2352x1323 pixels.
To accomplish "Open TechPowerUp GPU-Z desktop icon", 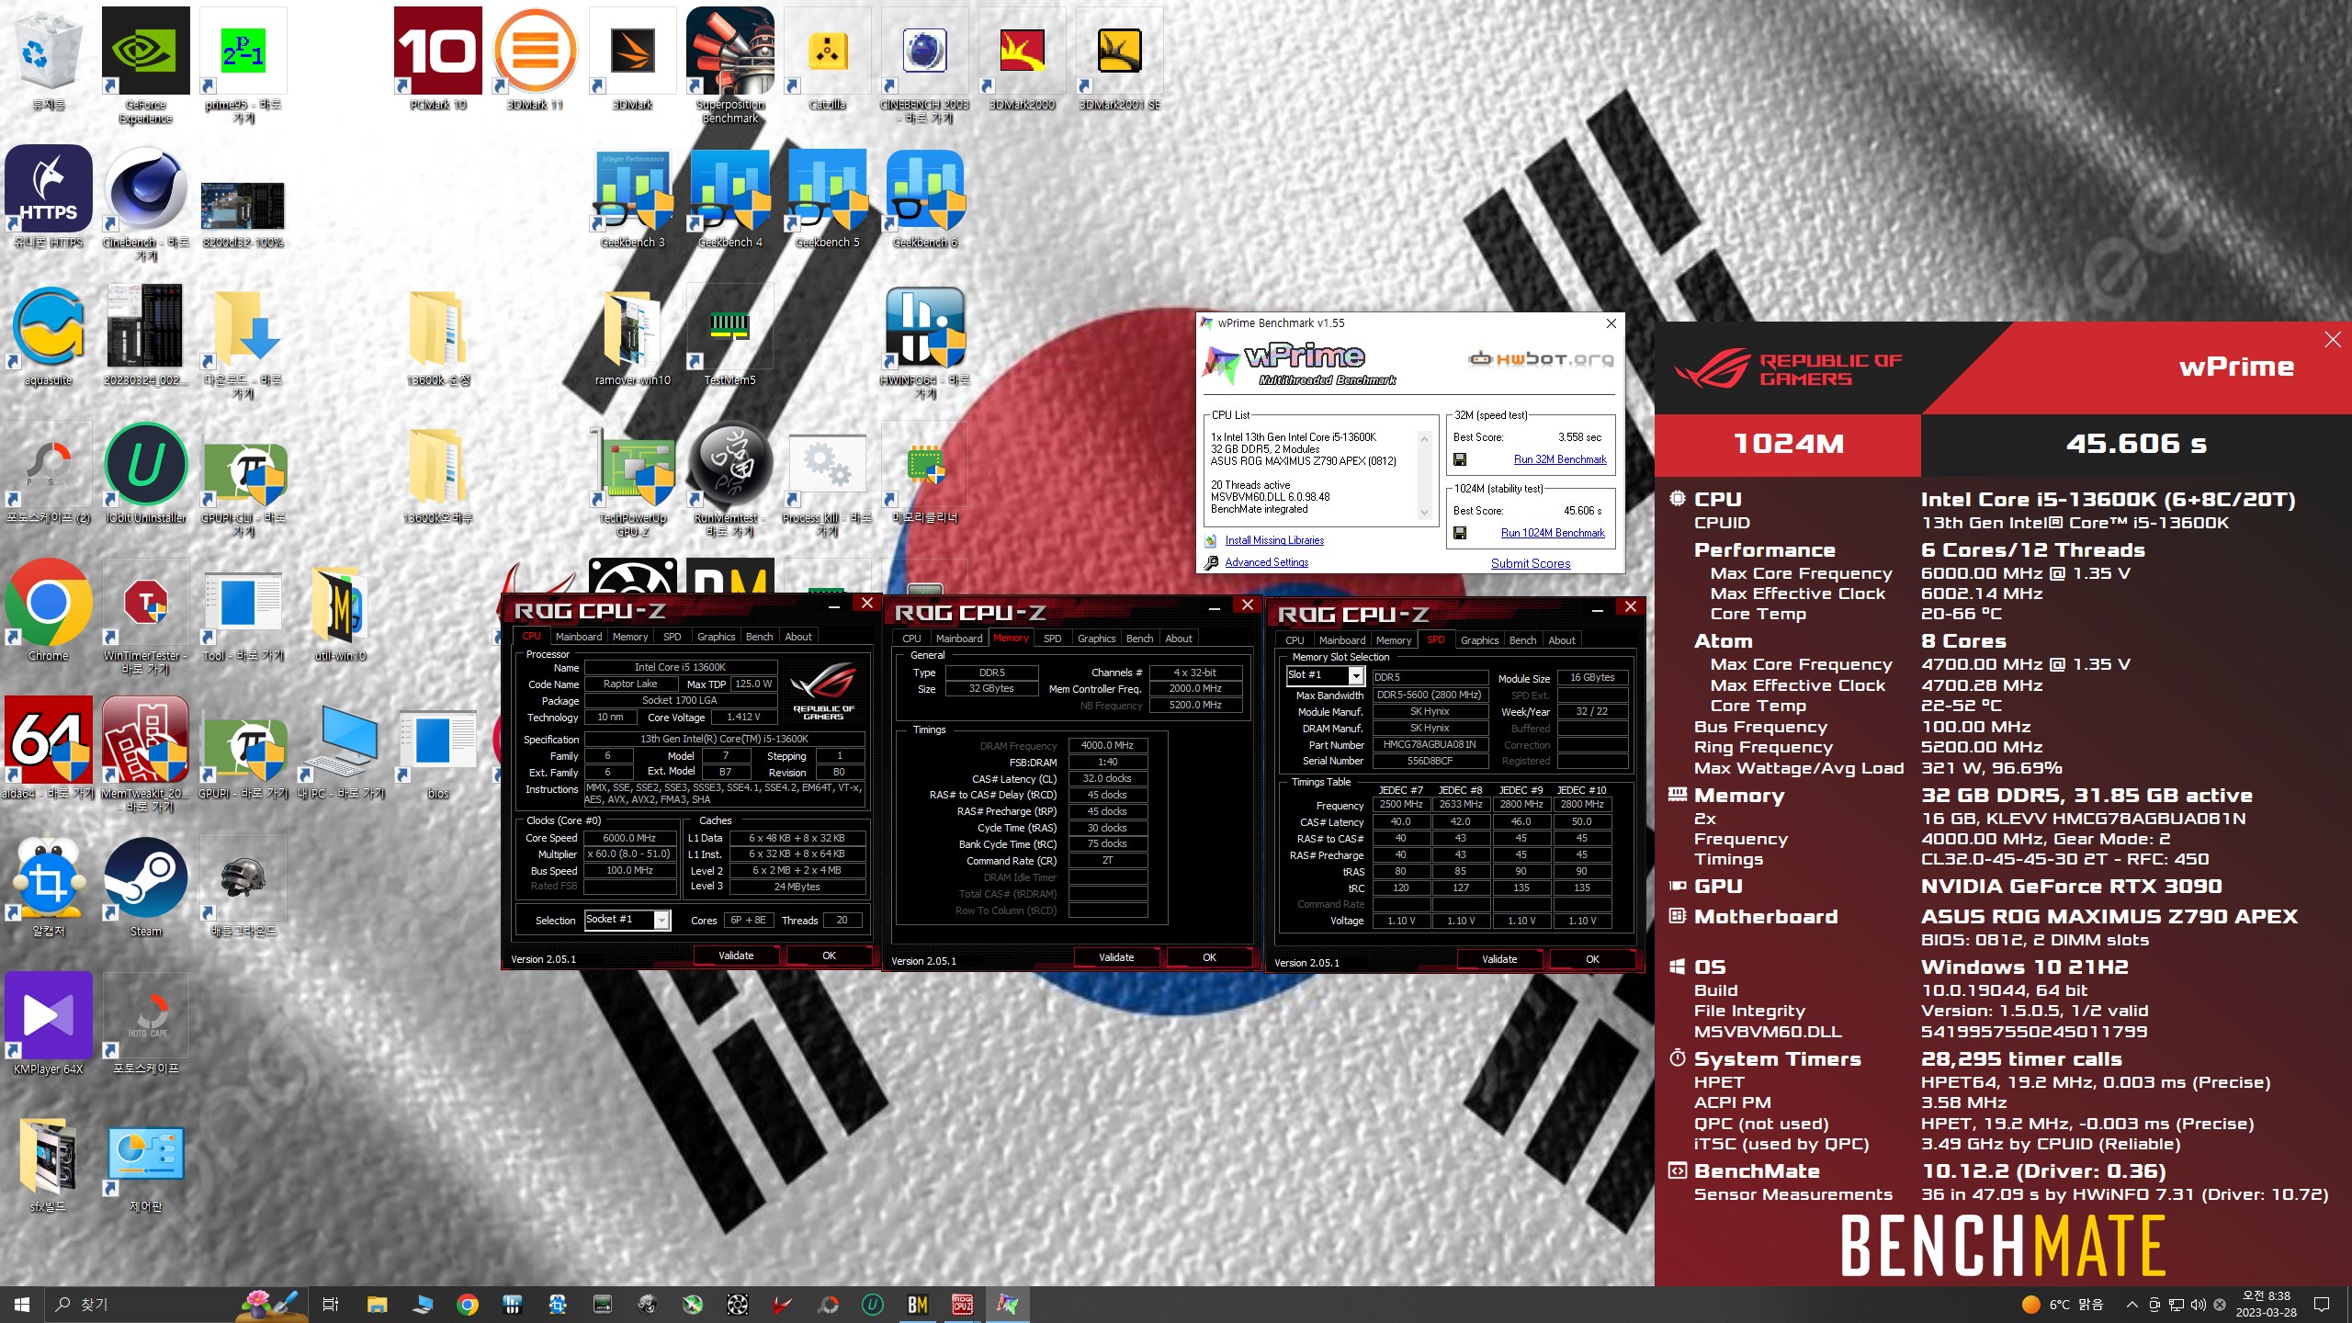I will 633,480.
